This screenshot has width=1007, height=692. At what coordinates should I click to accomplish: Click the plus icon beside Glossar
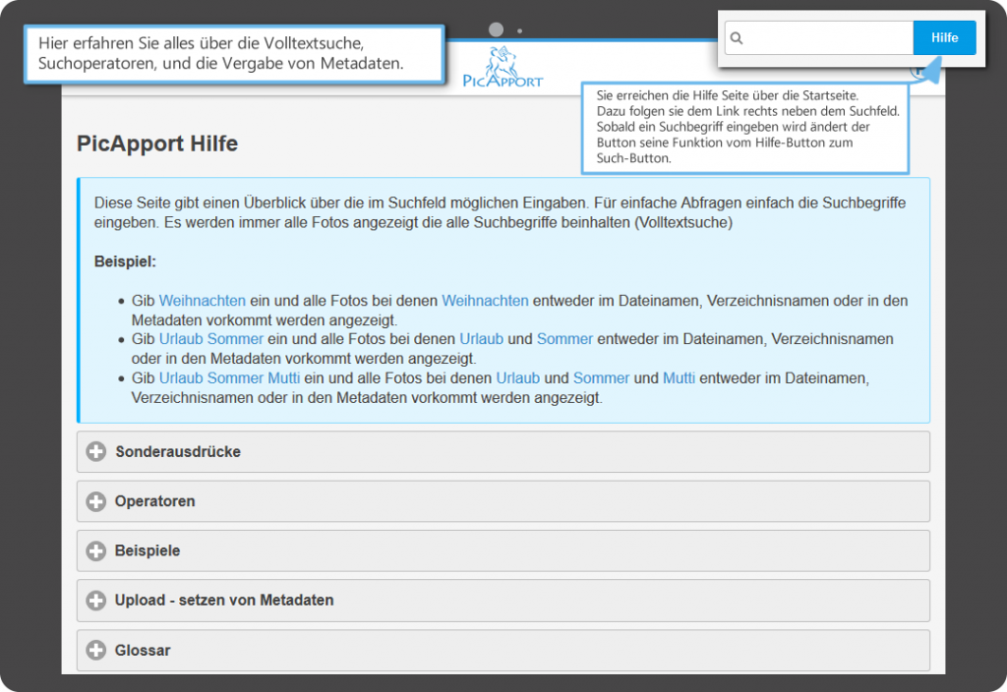tap(96, 651)
